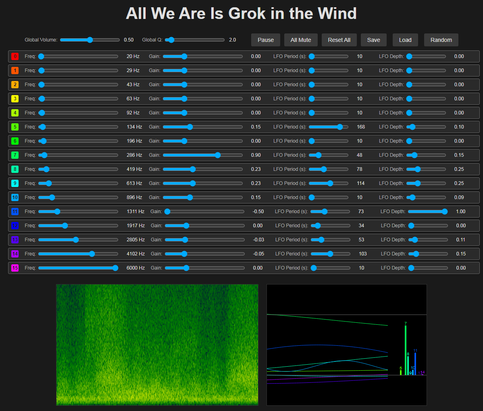Adjust band 10 Gain slider
The width and height of the screenshot is (483, 411).
[x=203, y=197]
